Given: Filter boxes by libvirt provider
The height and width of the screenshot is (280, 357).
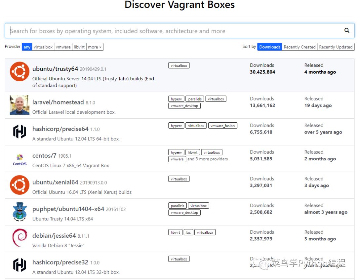Looking at the screenshot, I should 79,47.
